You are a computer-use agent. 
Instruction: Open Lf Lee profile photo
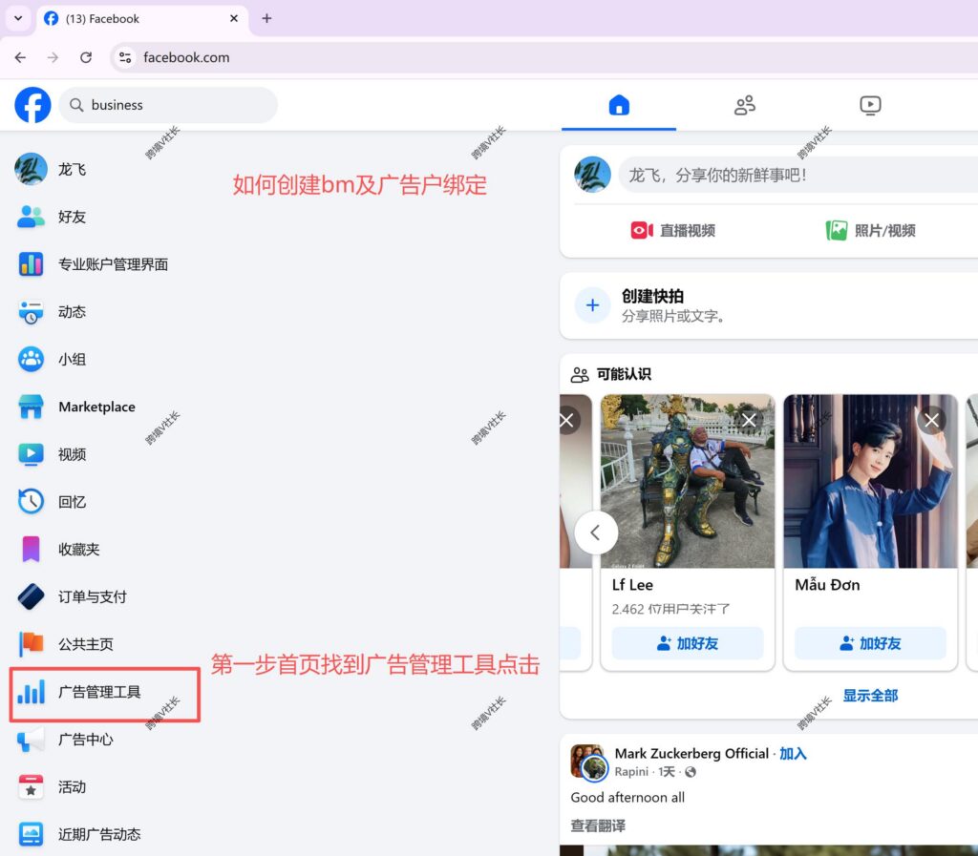688,480
